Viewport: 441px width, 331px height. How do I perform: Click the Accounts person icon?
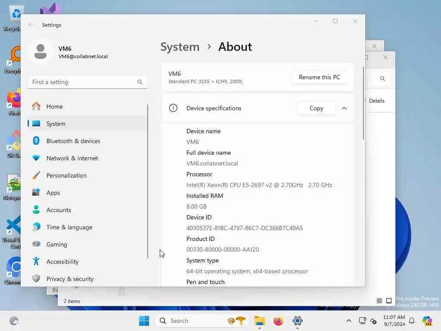point(36,209)
